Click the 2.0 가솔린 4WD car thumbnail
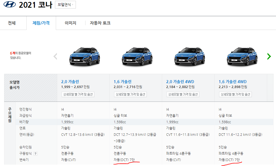The image size is (276, 166). (190, 57)
